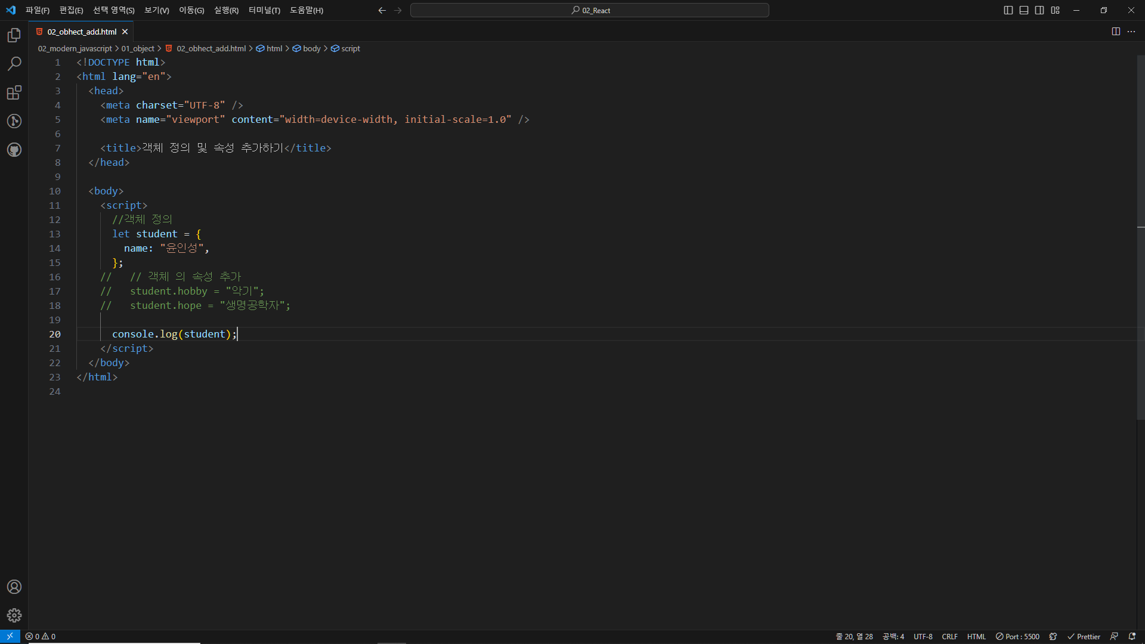This screenshot has height=644, width=1145.
Task: Toggle the bottom panel layout button
Action: [1024, 10]
